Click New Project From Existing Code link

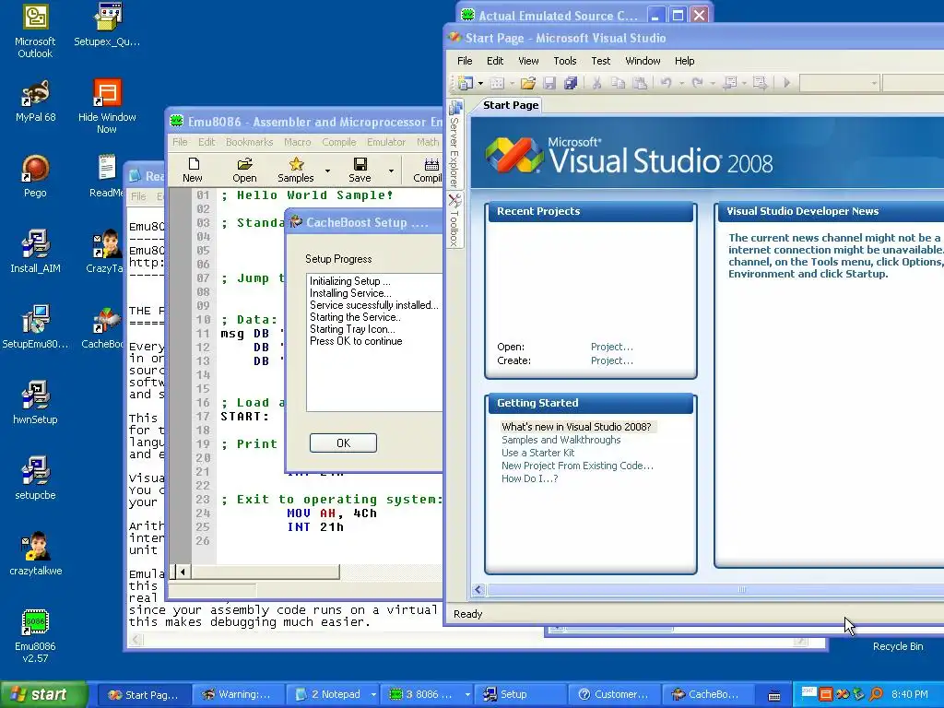(x=577, y=466)
